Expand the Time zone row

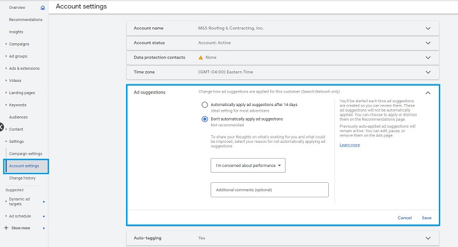point(428,72)
